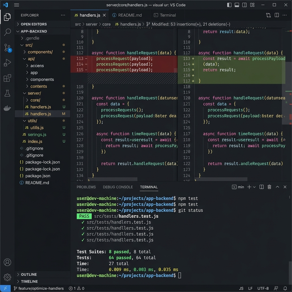Screen dimensions: 292x292
Task: Open the Run and Debug view
Action: pyautogui.click(x=7, y=63)
